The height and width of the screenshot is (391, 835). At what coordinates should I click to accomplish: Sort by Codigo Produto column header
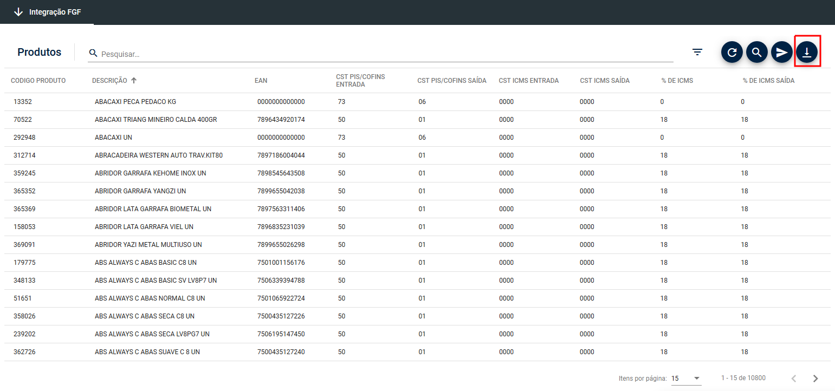click(x=38, y=81)
